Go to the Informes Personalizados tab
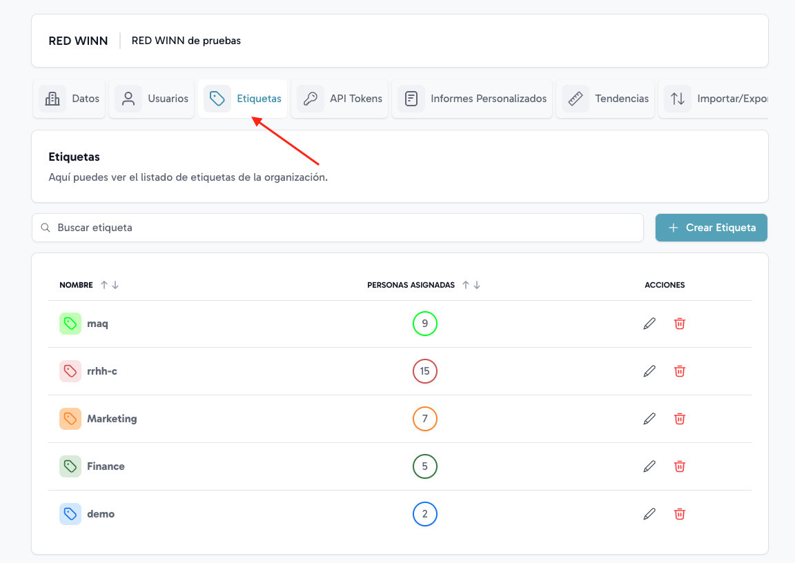The image size is (795, 563). pos(473,99)
